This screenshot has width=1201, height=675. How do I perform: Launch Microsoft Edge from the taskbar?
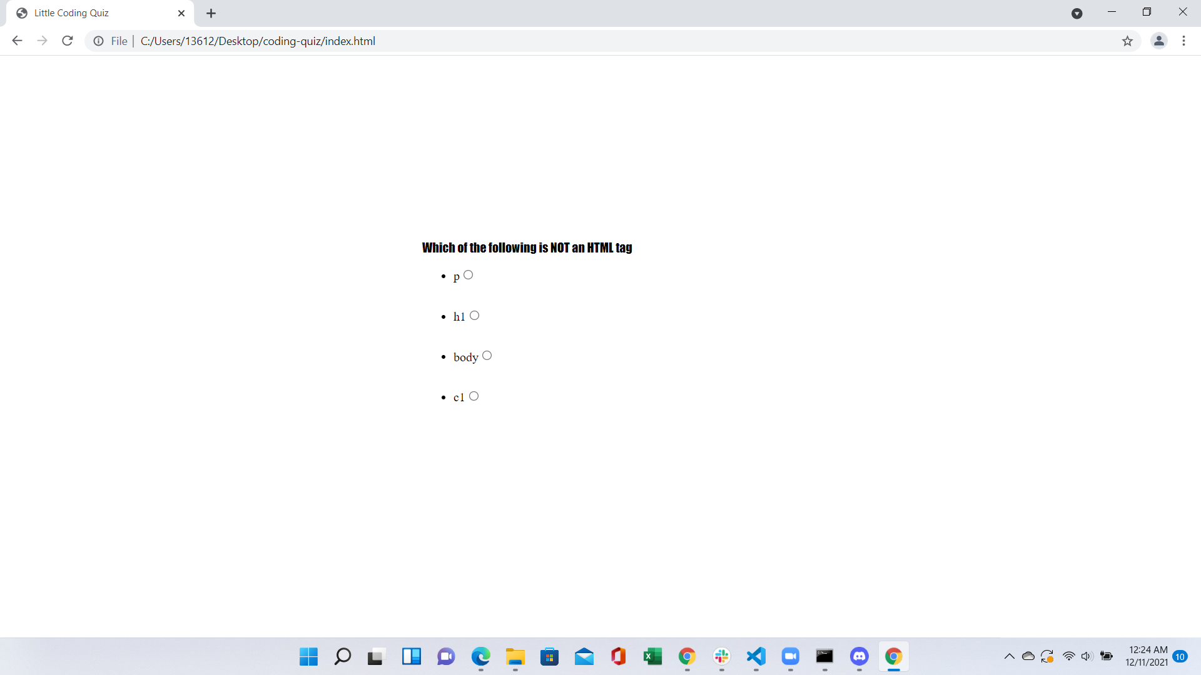[x=481, y=657]
